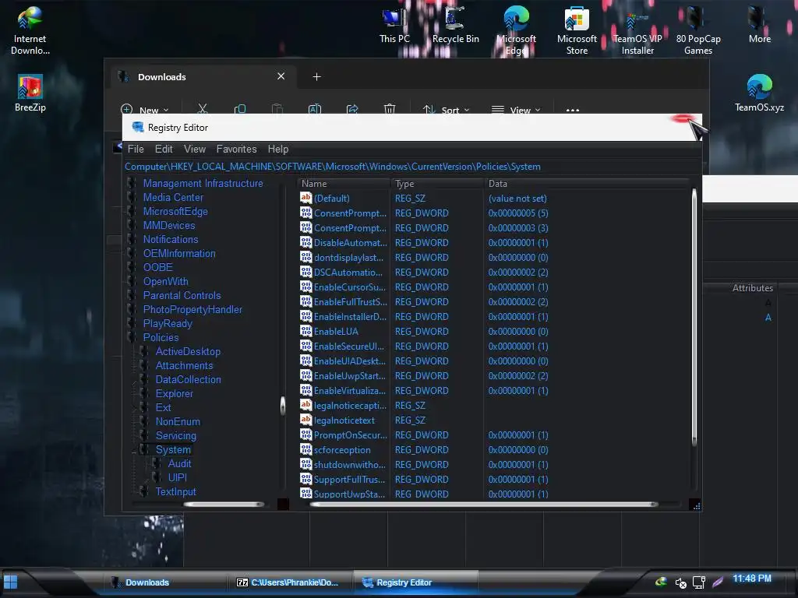The width and height of the screenshot is (798, 598).
Task: Open the View dropdown in Downloads
Action: click(516, 110)
